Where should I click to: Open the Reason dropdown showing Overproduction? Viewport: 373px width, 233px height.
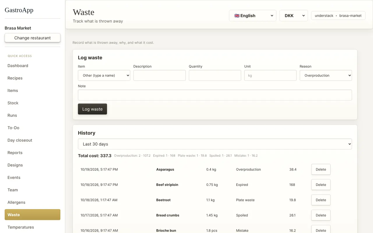(326, 75)
